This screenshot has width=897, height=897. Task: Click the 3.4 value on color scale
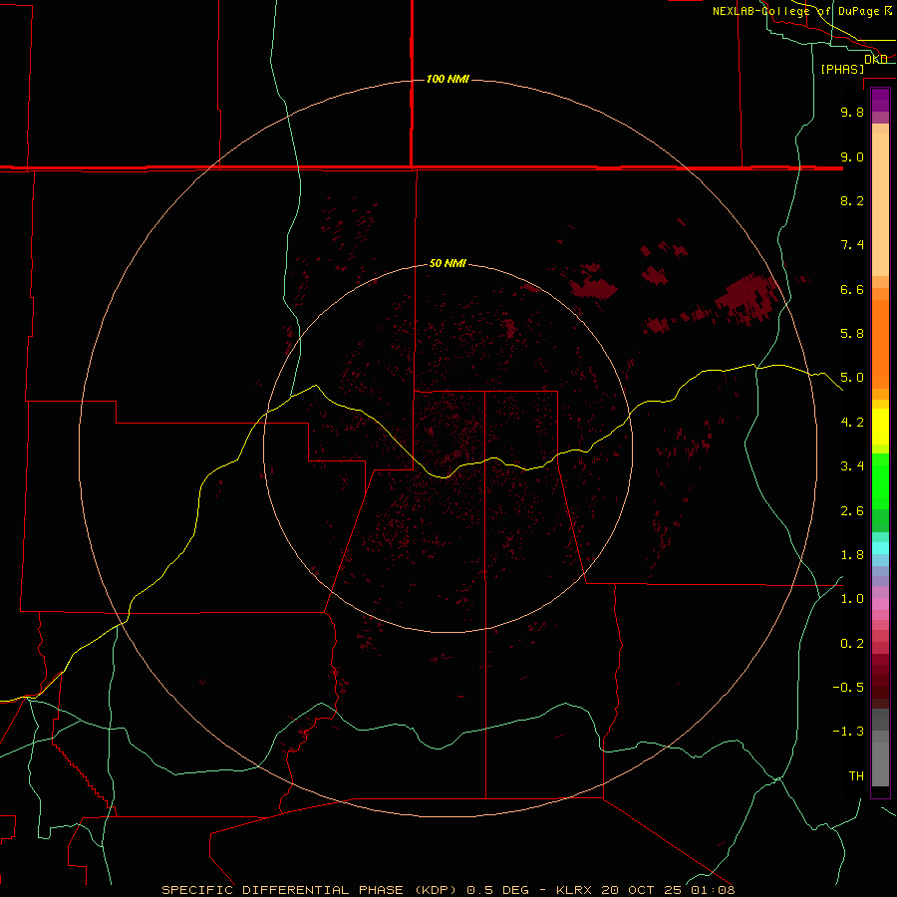point(852,466)
